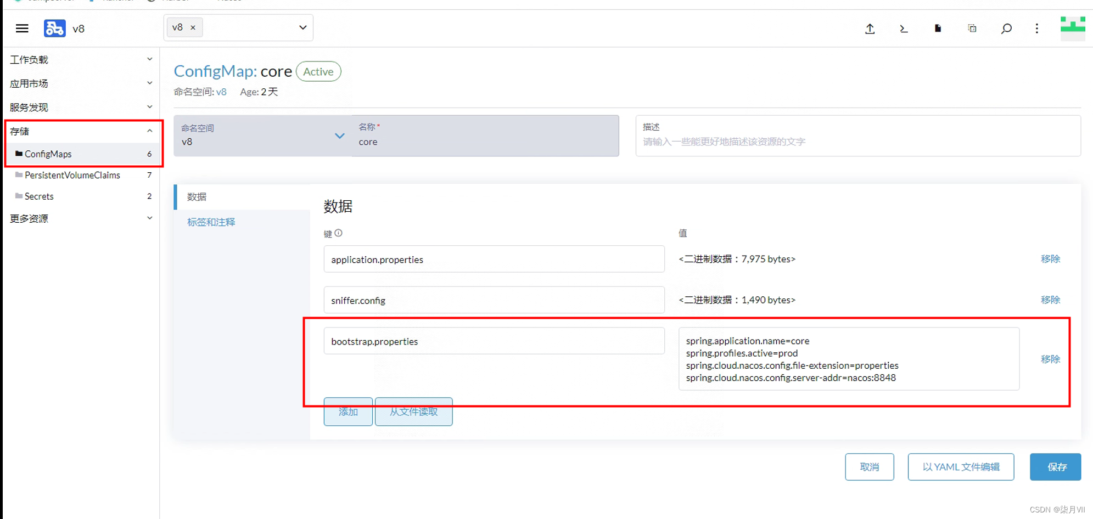Expand the 服务发现 sidebar section
1093x519 pixels.
(x=81, y=107)
